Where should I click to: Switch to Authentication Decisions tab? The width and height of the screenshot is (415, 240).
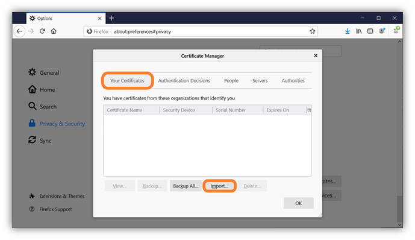[x=184, y=81]
